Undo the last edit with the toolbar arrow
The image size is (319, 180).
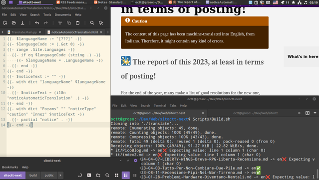(37, 23)
